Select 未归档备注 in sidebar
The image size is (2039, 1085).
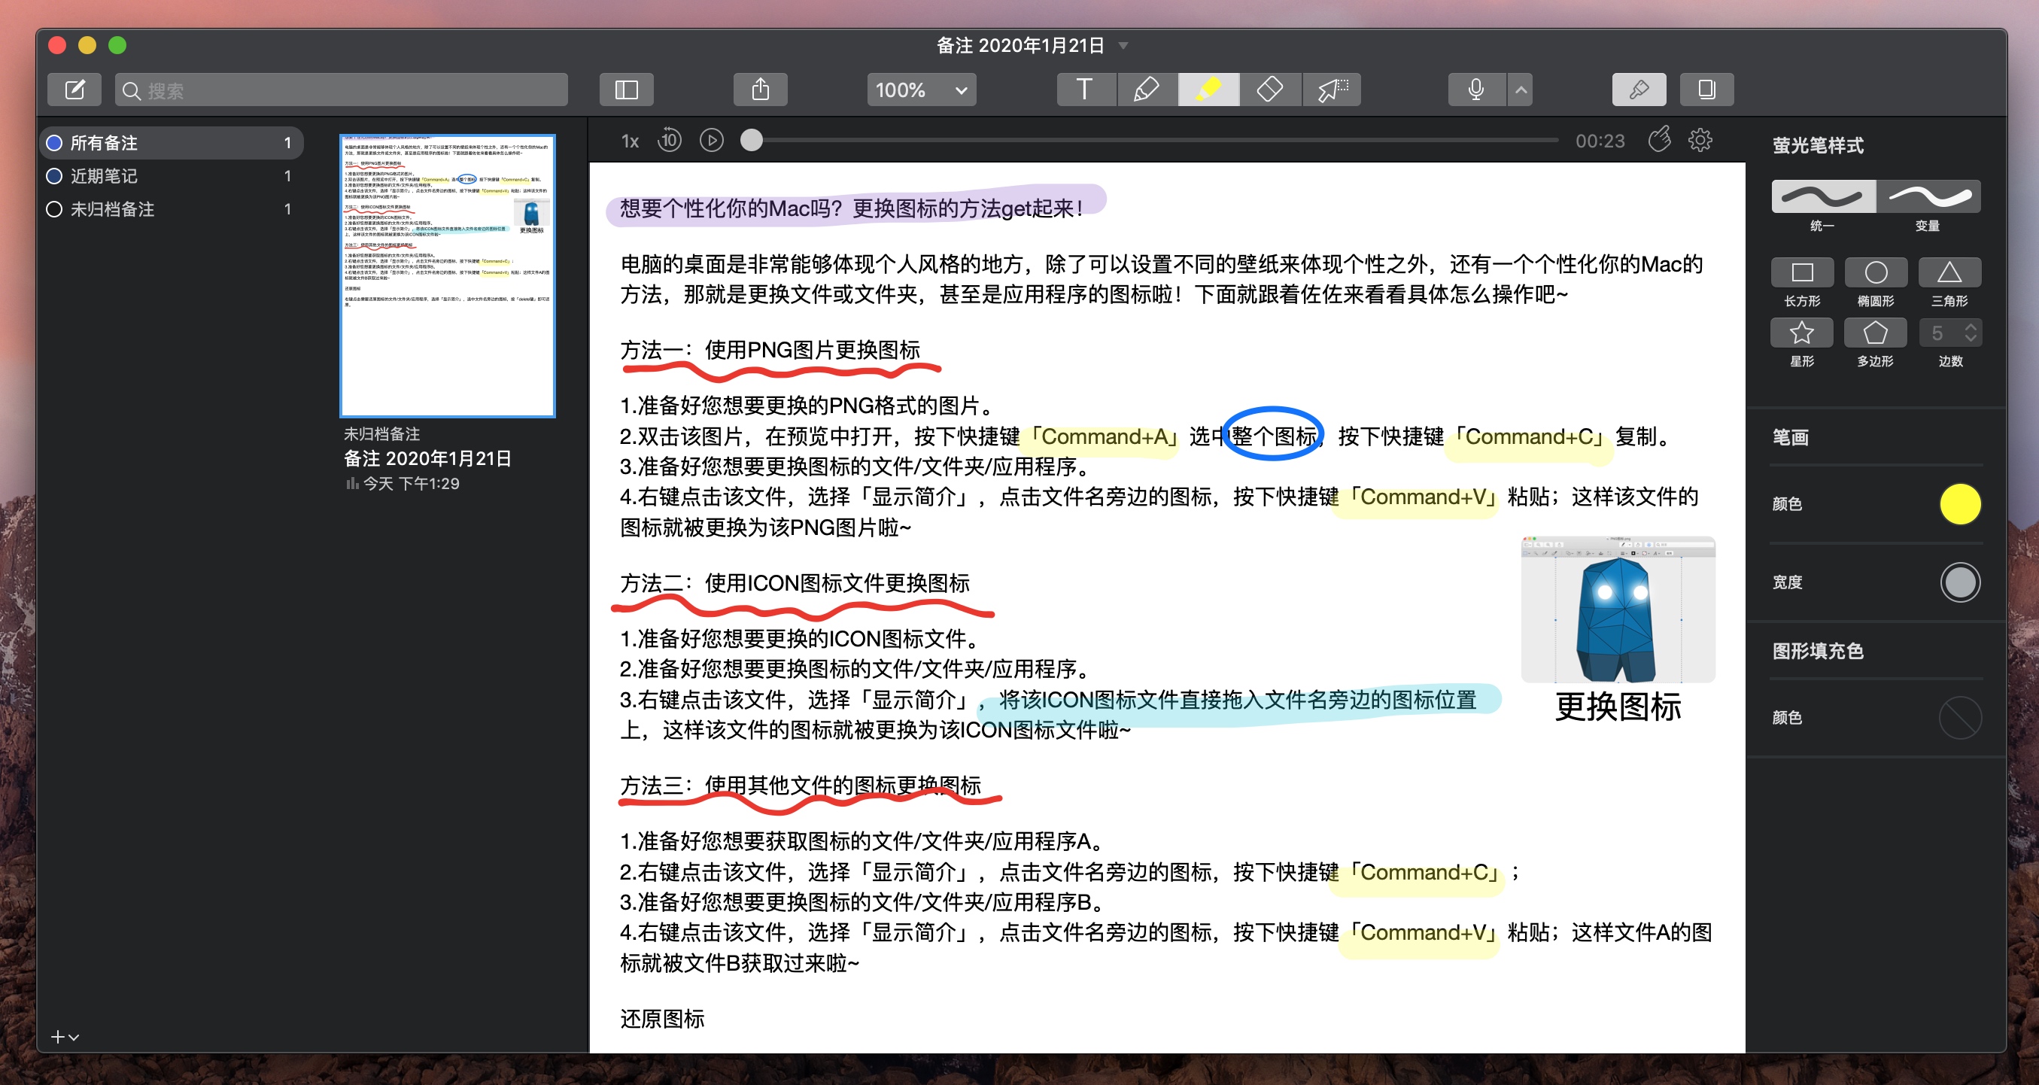(171, 209)
